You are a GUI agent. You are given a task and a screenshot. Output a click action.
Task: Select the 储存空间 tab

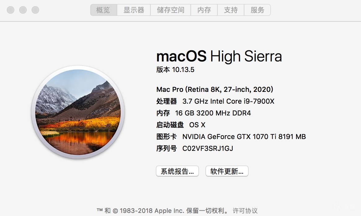(171, 10)
